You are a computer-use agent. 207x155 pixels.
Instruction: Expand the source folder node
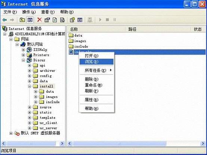(30, 107)
